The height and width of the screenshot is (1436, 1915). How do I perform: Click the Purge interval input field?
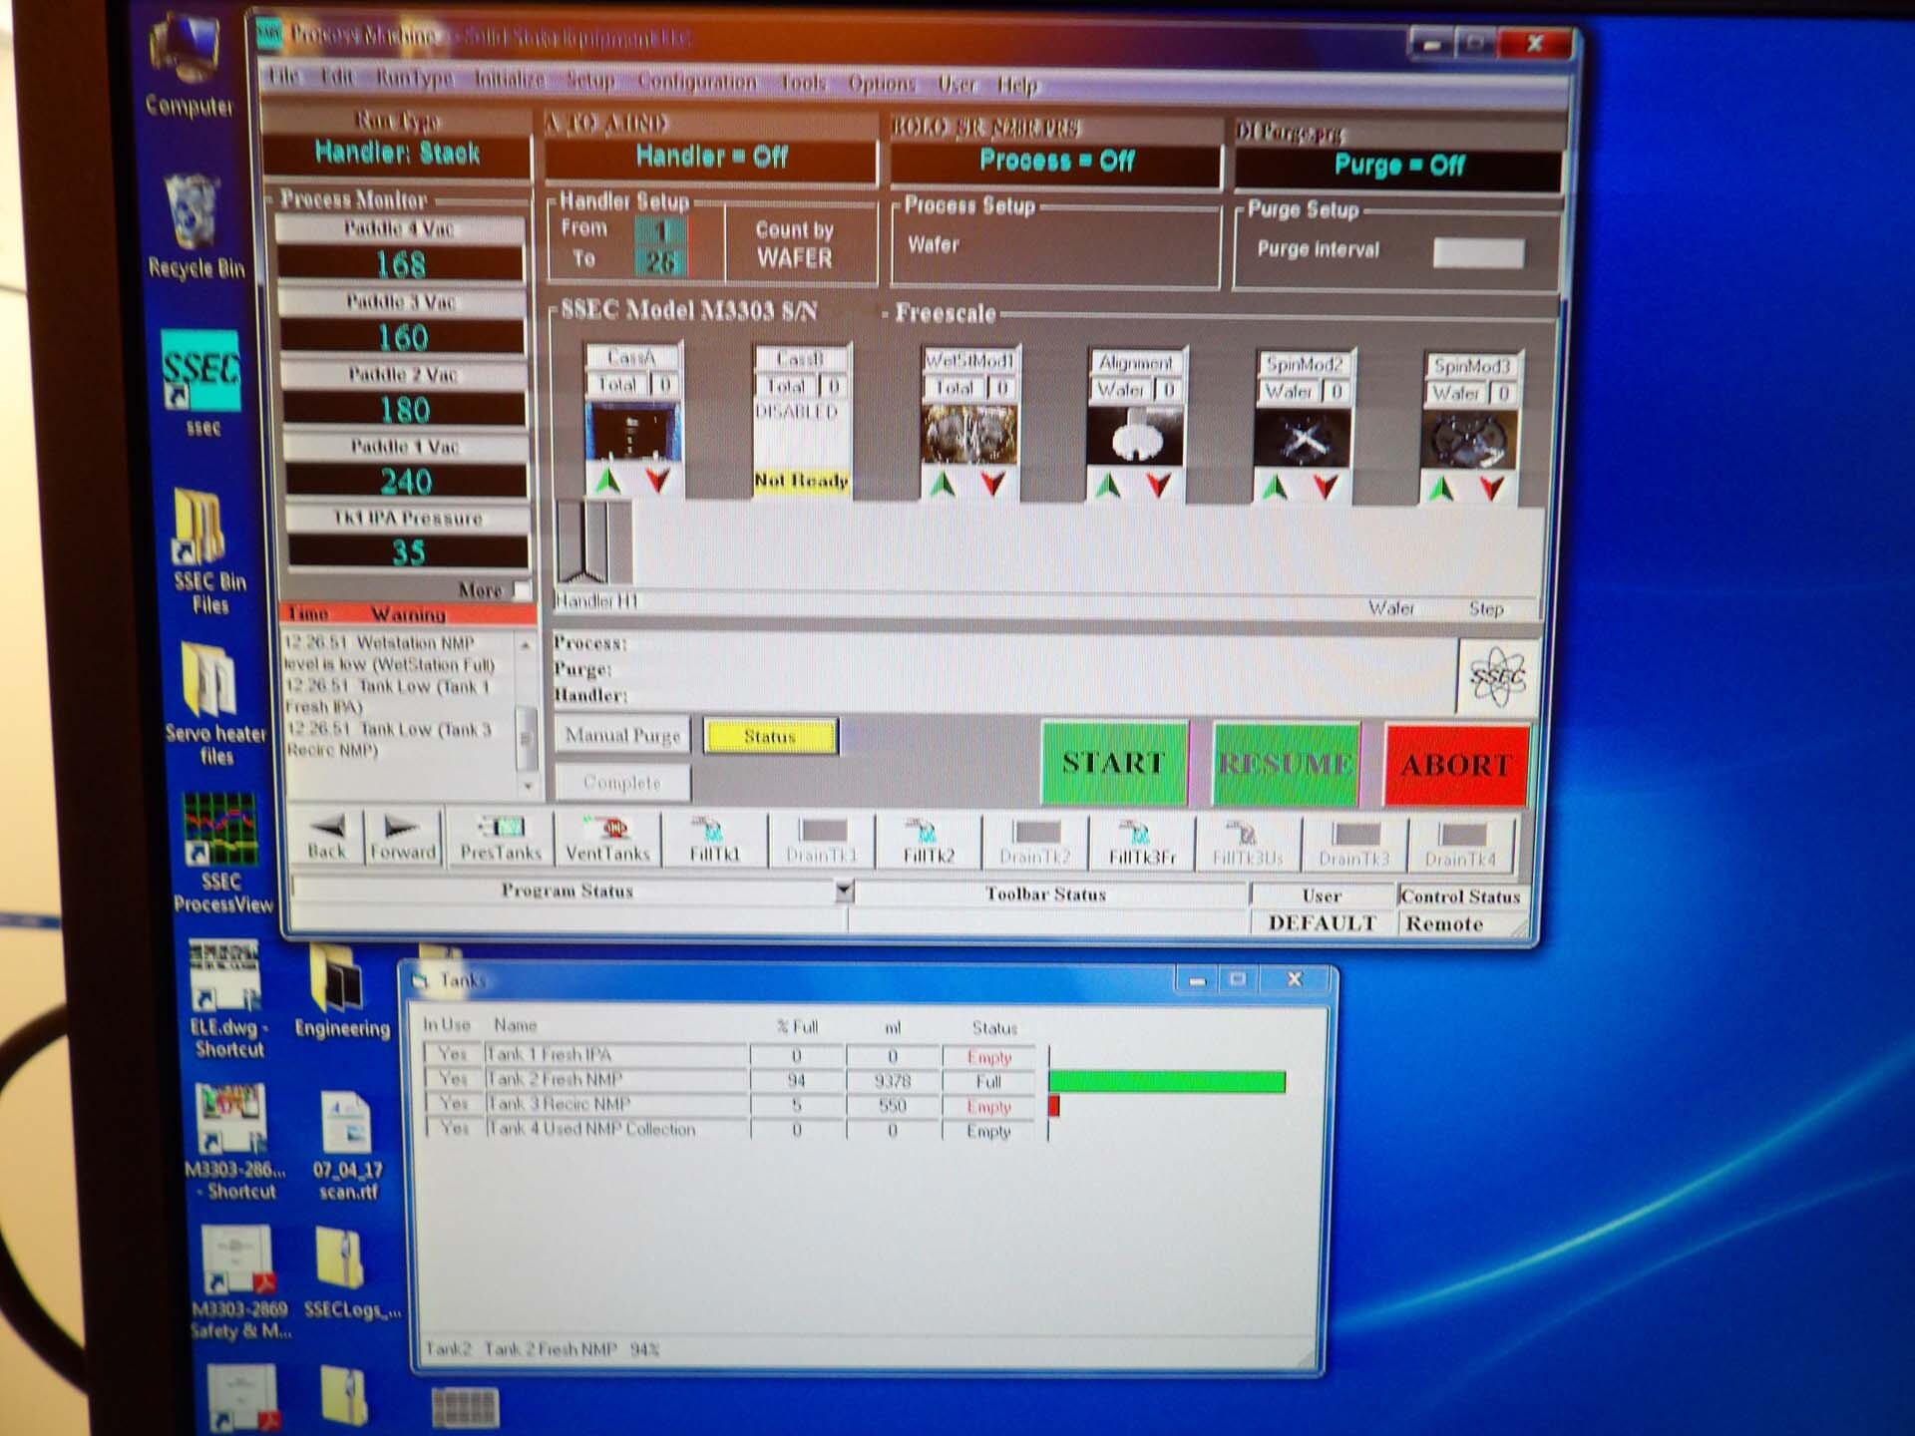click(x=1477, y=252)
